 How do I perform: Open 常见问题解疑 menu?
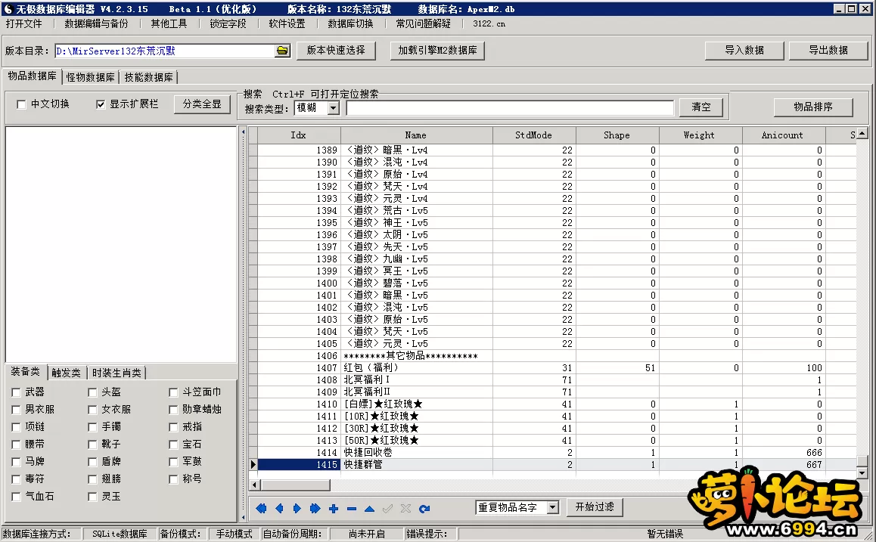[423, 23]
